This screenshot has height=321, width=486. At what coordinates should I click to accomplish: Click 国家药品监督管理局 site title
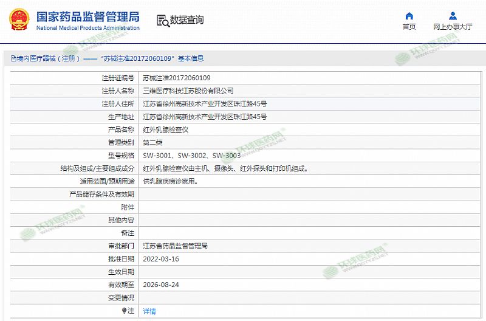coord(87,16)
